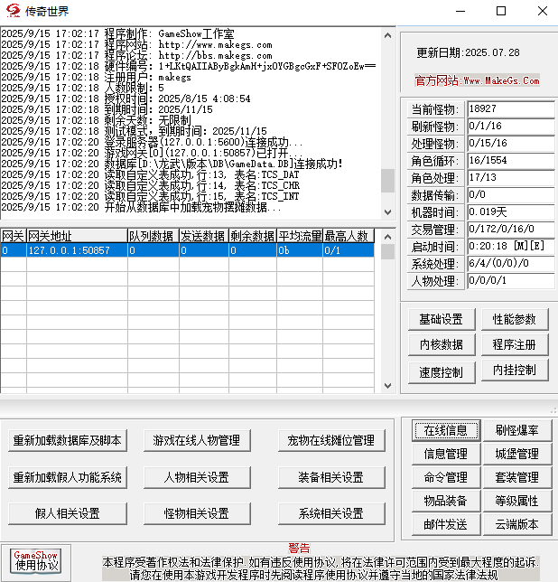Image resolution: width=558 pixels, height=582 pixels.
Task: Select the 剩余数据 column header
Action: [253, 236]
